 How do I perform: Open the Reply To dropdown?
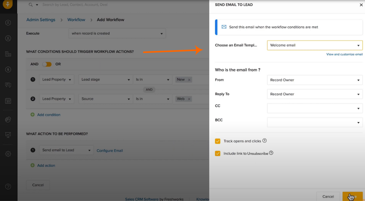click(x=315, y=94)
